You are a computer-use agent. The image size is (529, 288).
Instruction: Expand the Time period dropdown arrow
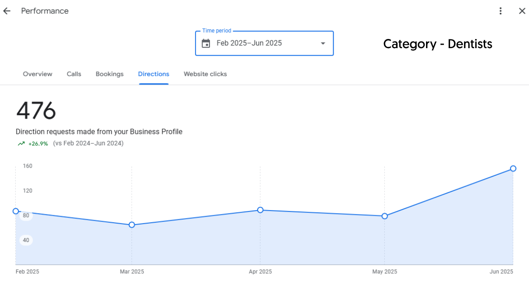(323, 43)
